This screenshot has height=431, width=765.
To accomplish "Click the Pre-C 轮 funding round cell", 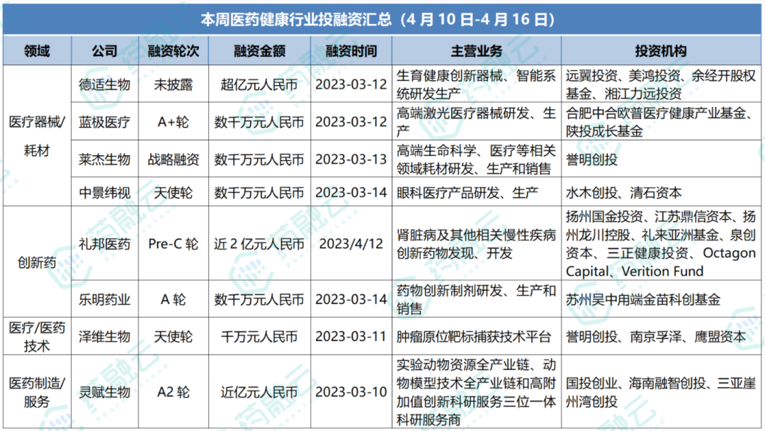I will [174, 244].
